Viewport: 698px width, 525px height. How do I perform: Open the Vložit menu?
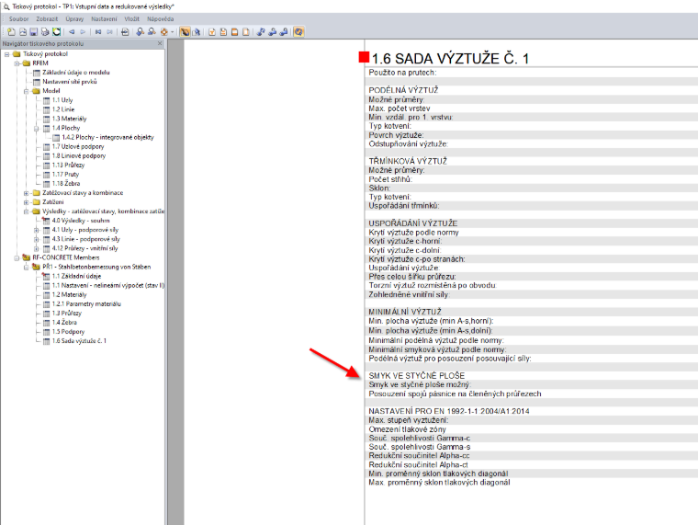click(131, 19)
